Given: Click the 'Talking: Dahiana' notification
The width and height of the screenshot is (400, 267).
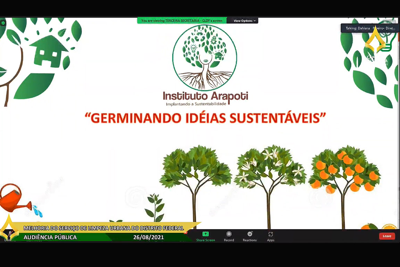Looking at the screenshot, I should [369, 28].
